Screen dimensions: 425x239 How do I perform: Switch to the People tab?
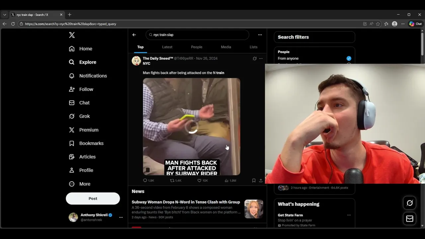tap(197, 47)
